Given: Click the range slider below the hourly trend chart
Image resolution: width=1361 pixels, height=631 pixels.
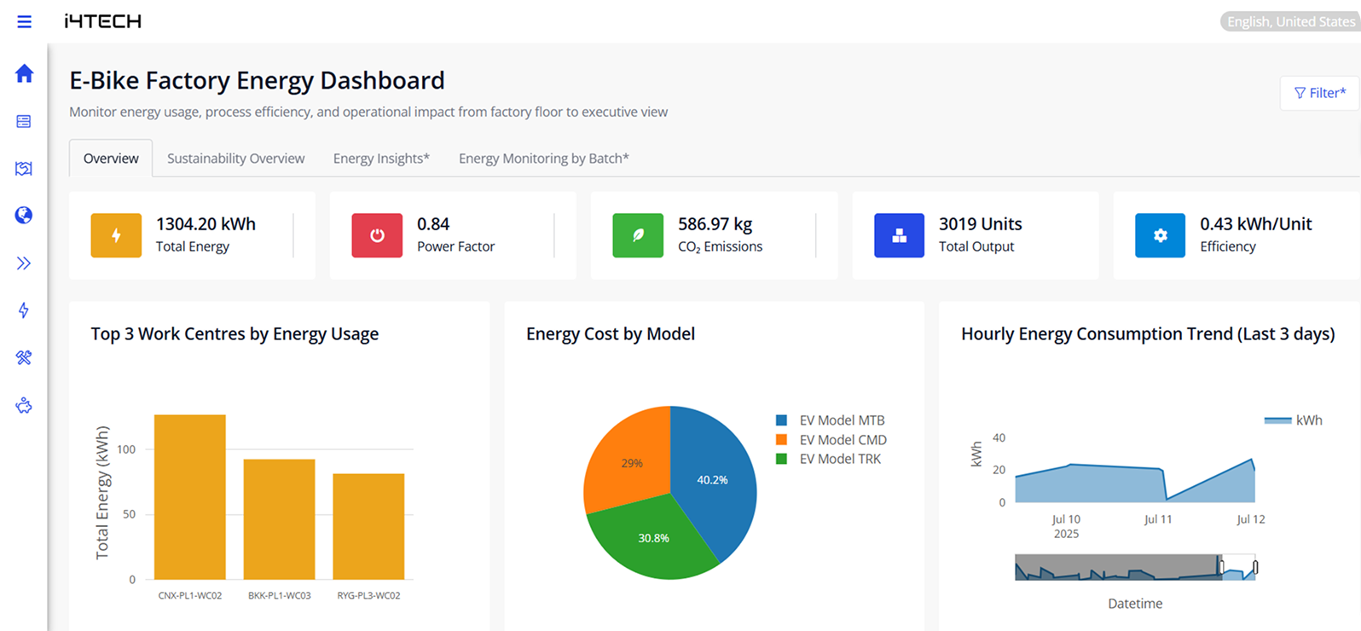Looking at the screenshot, I should point(1134,567).
